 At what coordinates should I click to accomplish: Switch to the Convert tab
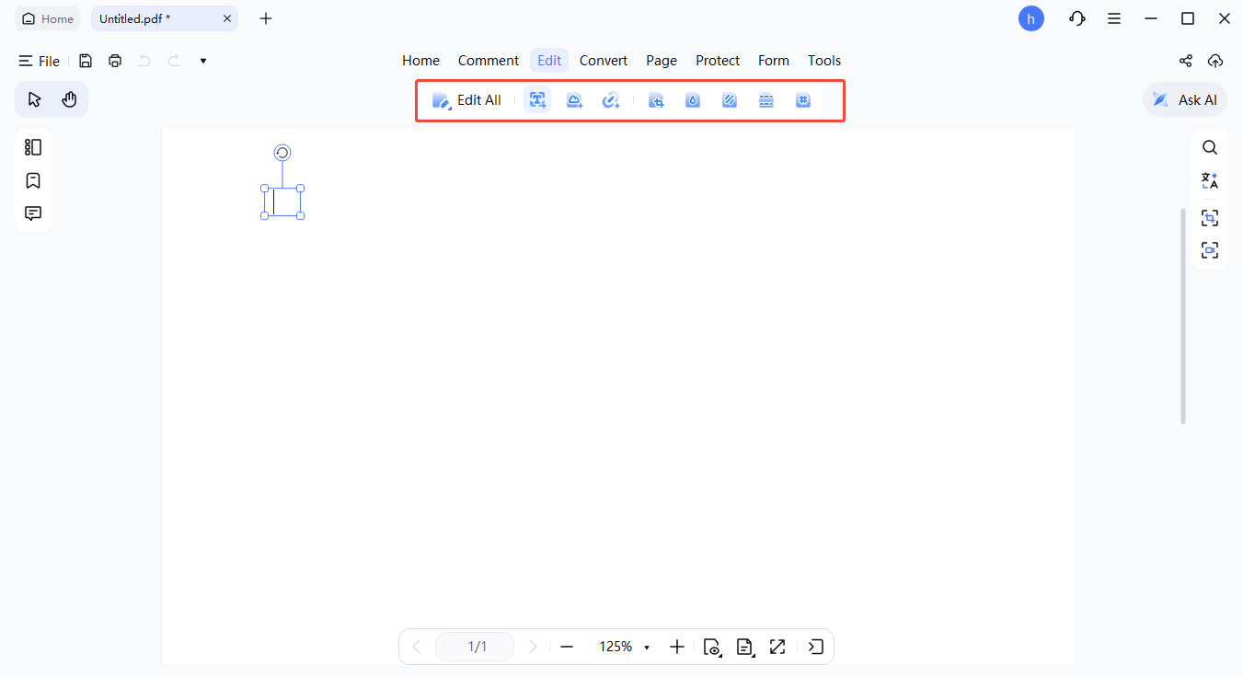coord(604,60)
